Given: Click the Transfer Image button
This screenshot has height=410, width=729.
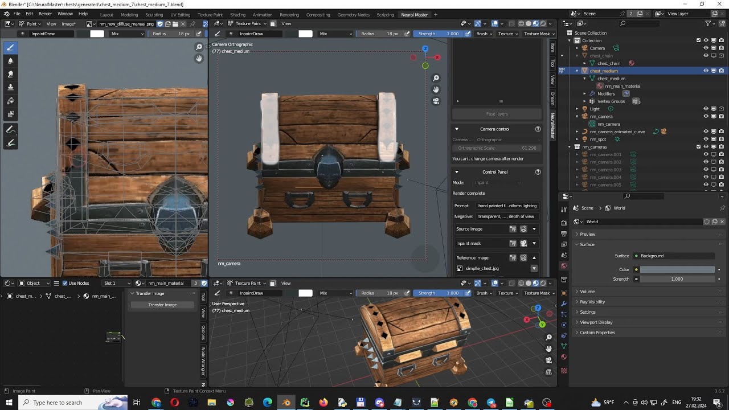Looking at the screenshot, I should tap(162, 305).
